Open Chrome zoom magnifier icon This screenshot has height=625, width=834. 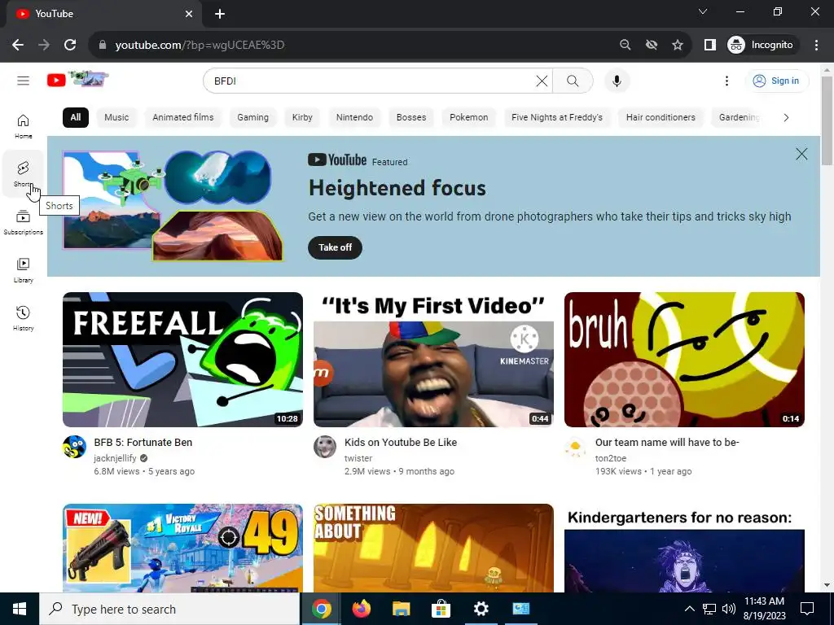625,46
